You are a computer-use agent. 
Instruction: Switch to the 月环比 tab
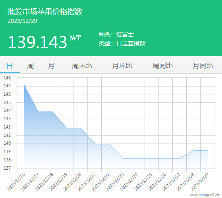pos(122,66)
